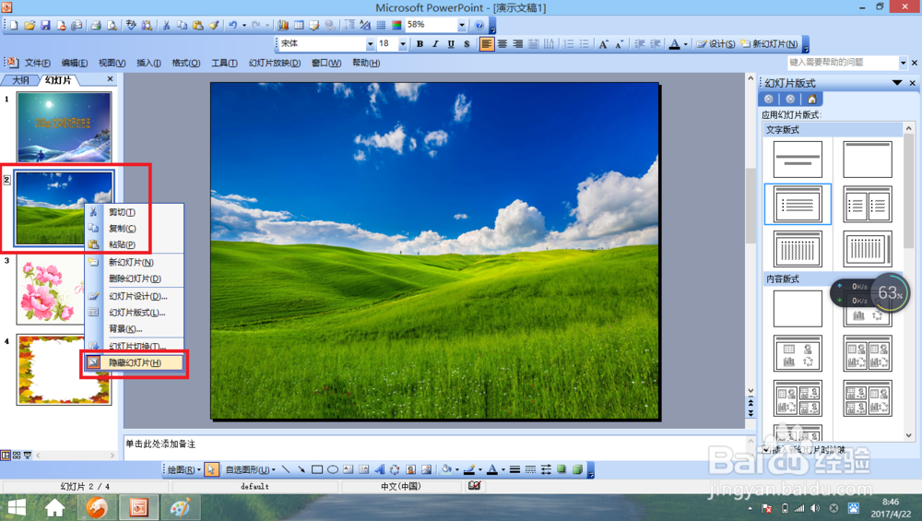922x521 pixels.
Task: Open Windows Start button on taskbar
Action: 16,507
